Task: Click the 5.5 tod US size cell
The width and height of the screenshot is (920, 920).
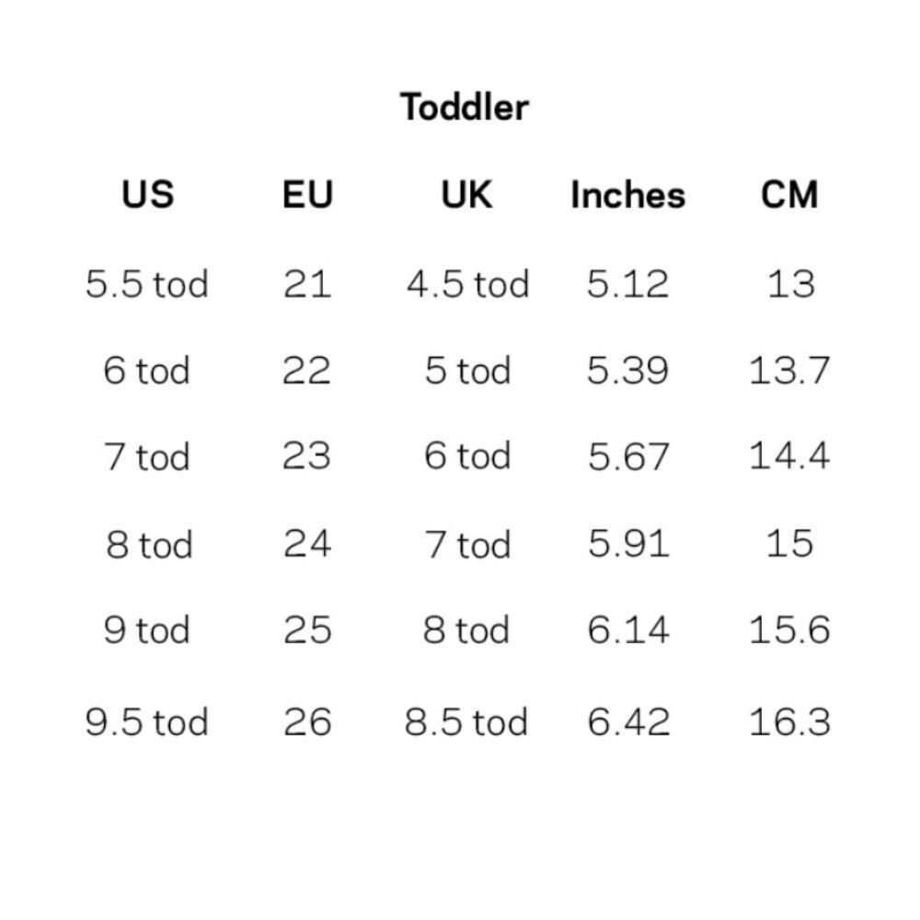Action: tap(147, 283)
